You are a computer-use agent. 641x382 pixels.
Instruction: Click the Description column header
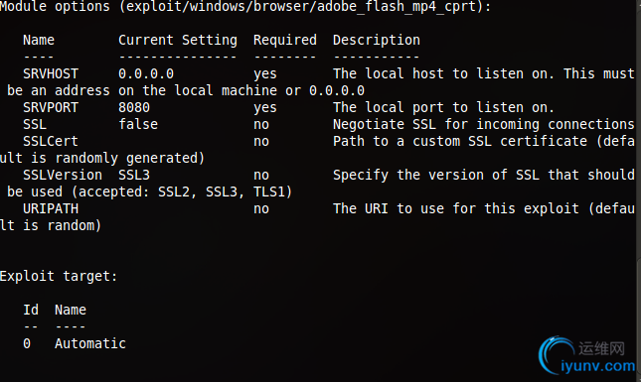[376, 40]
